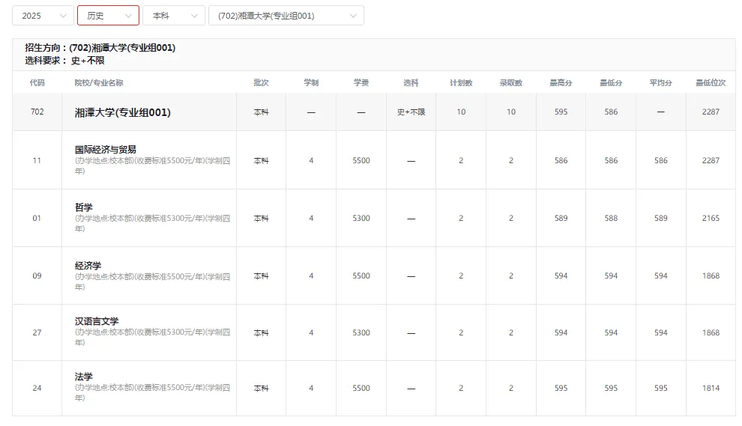Click the highest score 595 for 湘潭大学 group
This screenshot has width=742, height=426.
pos(561,112)
